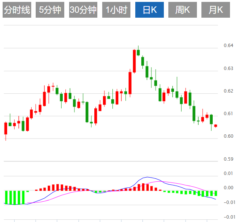Select the 5分钟 interval tab

[x=50, y=10]
